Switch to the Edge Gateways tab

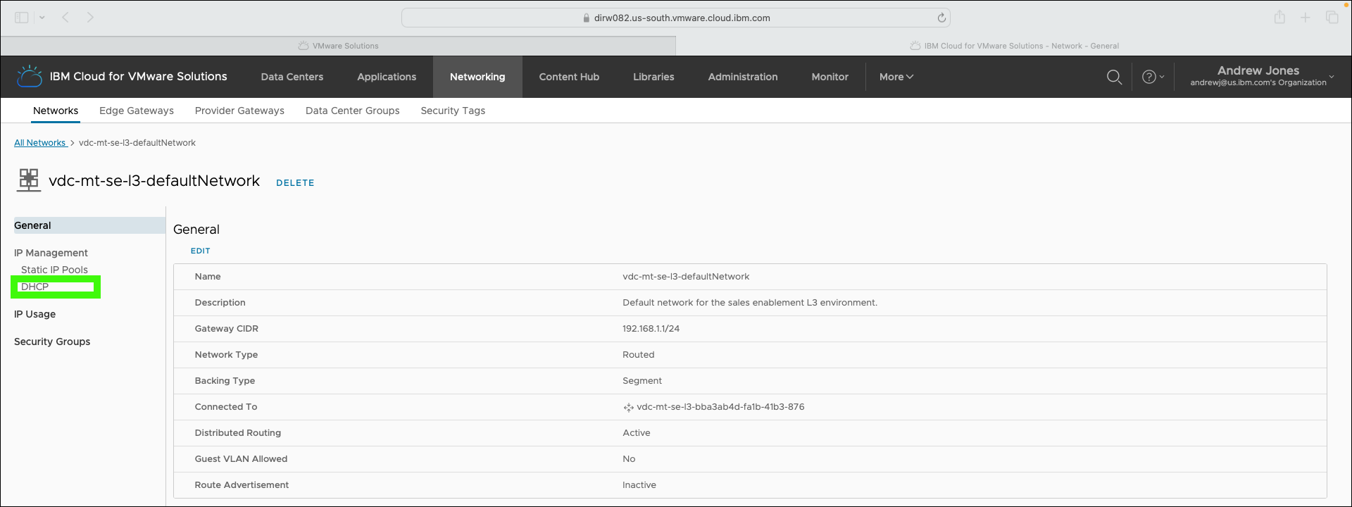point(137,111)
